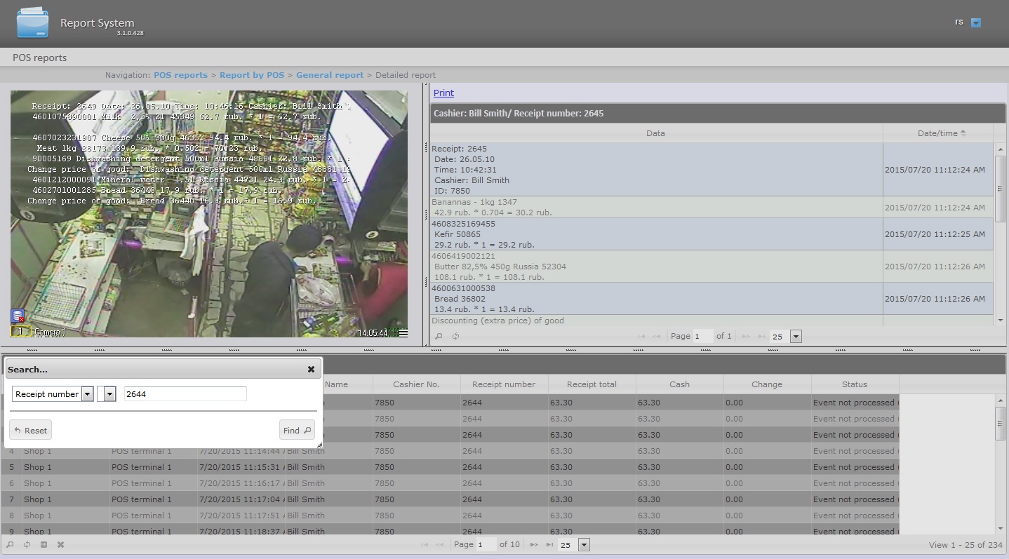
Task: Click the archive database icon on the video
Action: (x=18, y=316)
